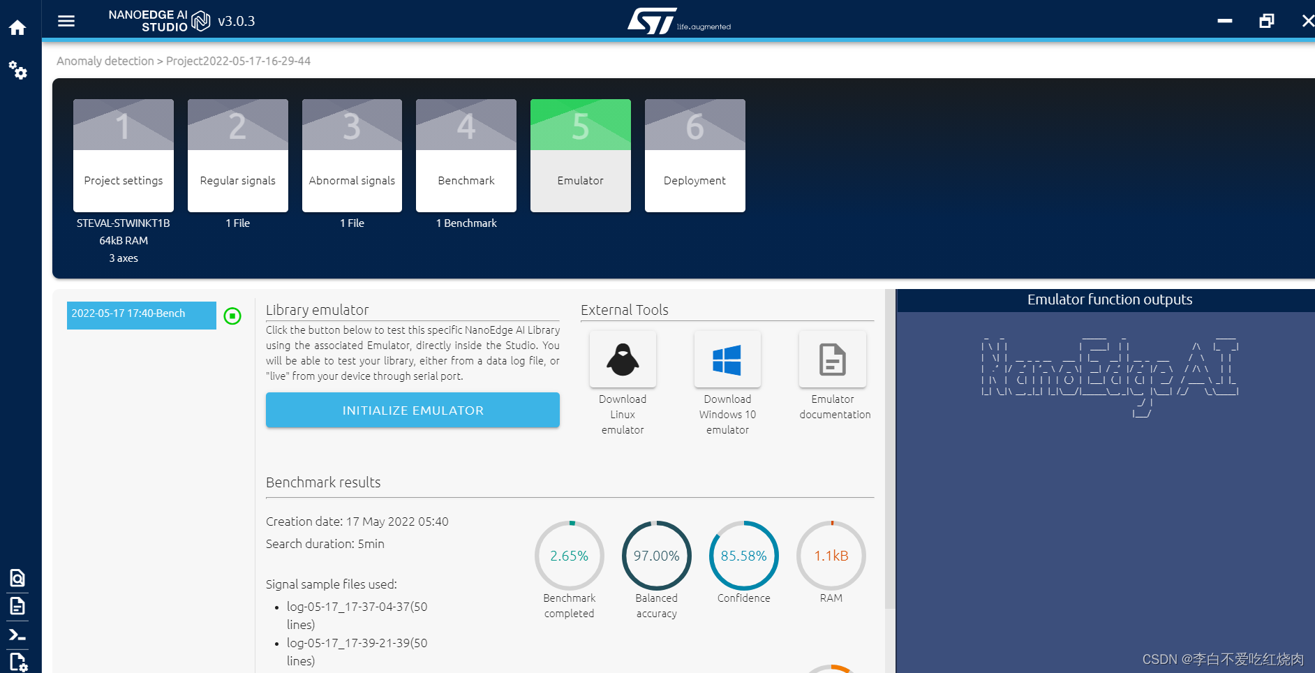Click the External Tools heading
The width and height of the screenshot is (1315, 673).
click(625, 310)
